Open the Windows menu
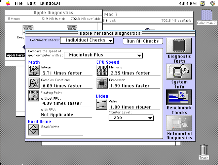Viewport: 218px width, 165px height. pyautogui.click(x=50, y=3)
